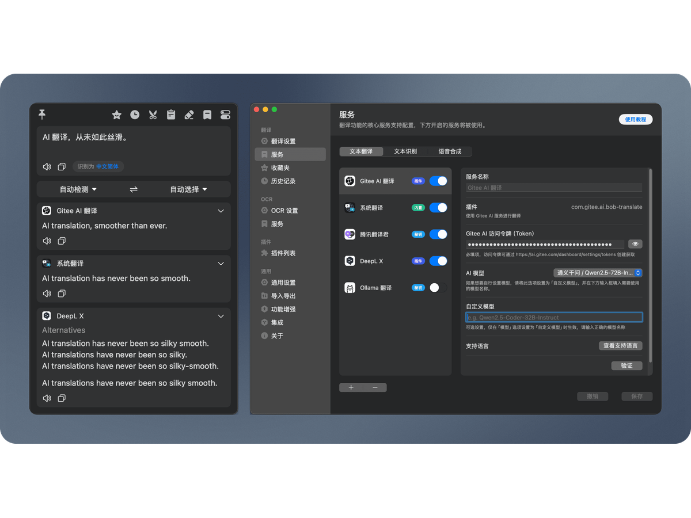This screenshot has height=518, width=691.
Task: Switch to the 语音合成 tab
Action: pyautogui.click(x=450, y=151)
